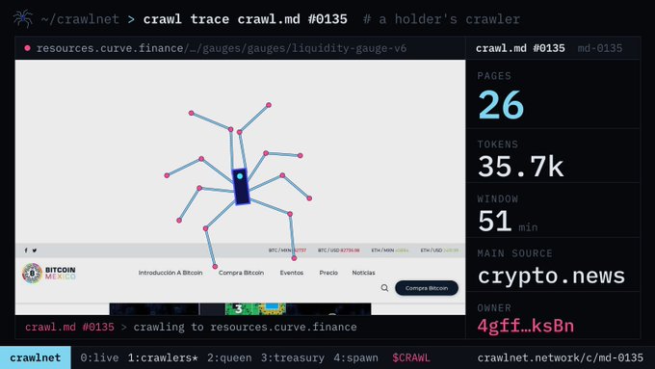This screenshot has height=369, width=655.
Task: Switch to the 1:crawlers tab
Action: [x=163, y=357]
